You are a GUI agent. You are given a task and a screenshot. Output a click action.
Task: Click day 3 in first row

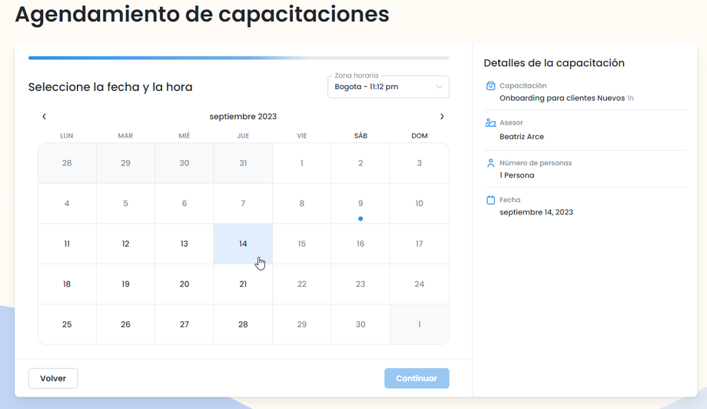click(420, 163)
